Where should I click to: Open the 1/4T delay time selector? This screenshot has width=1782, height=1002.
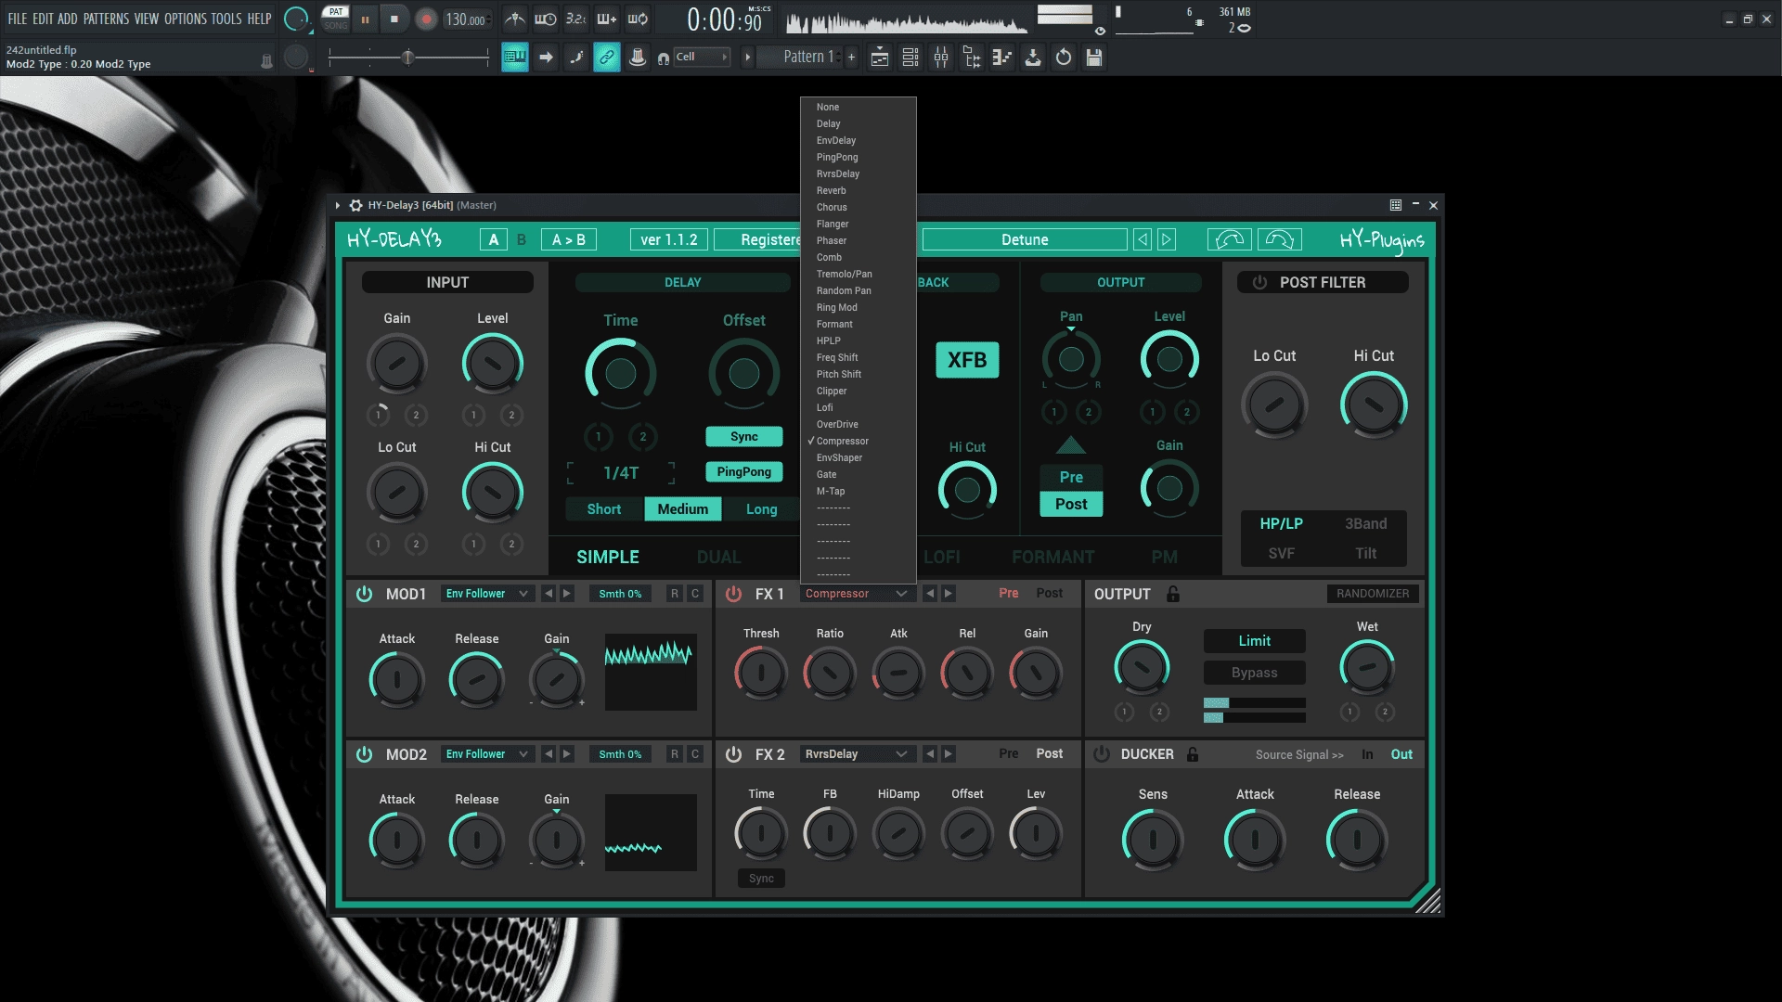click(621, 473)
